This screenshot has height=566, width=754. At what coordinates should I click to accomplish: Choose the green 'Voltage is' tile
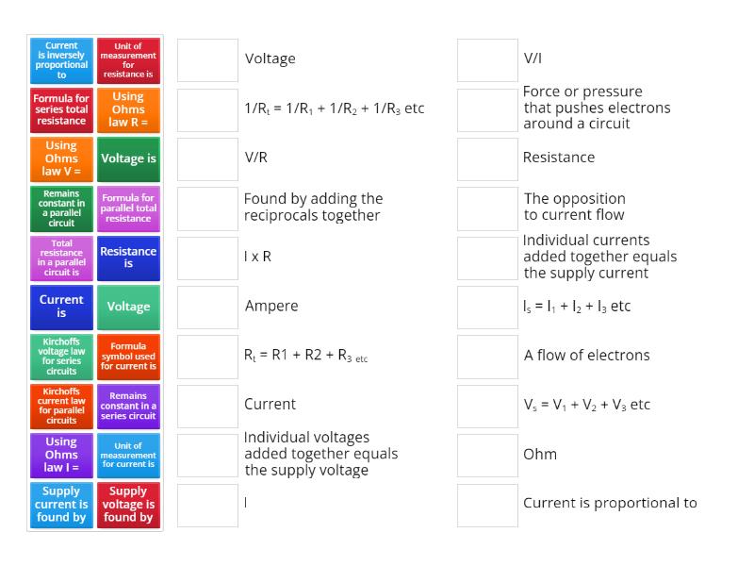[128, 158]
